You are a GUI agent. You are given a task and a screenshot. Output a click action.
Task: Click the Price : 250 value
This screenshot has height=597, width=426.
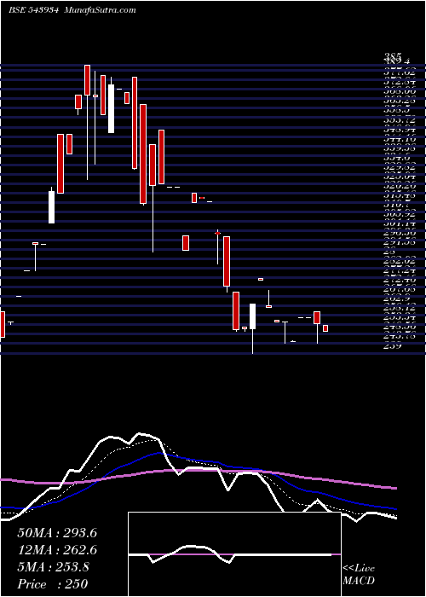(x=53, y=584)
